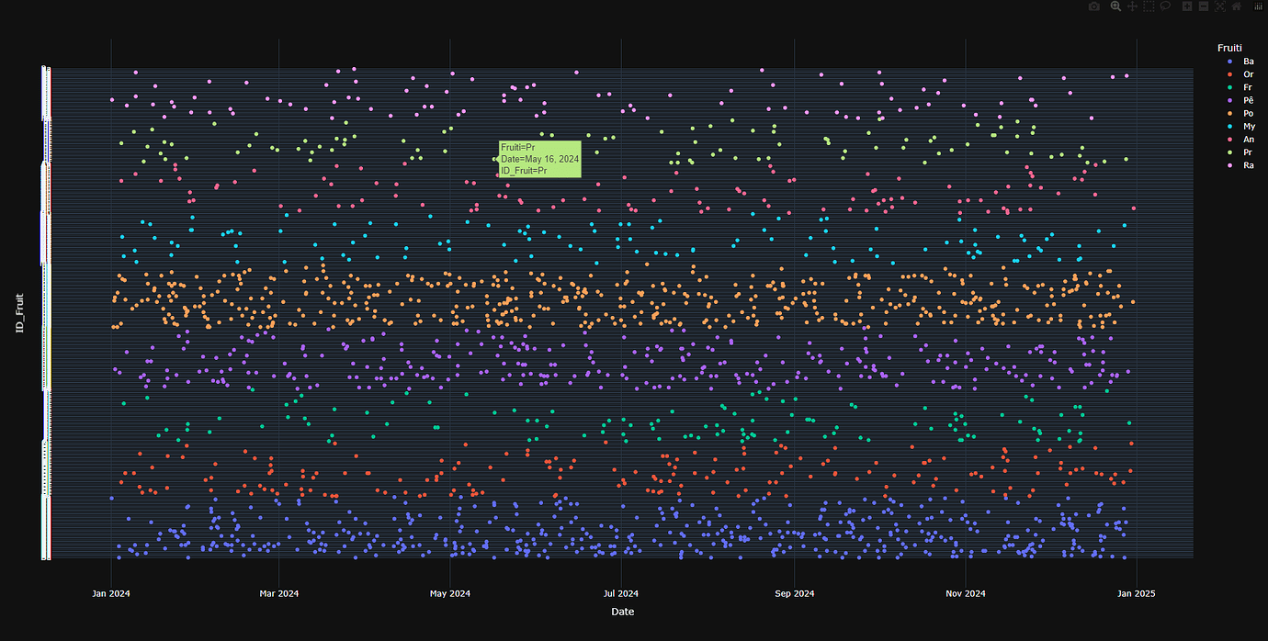Hide the My series from the legend
The image size is (1268, 641).
point(1249,126)
